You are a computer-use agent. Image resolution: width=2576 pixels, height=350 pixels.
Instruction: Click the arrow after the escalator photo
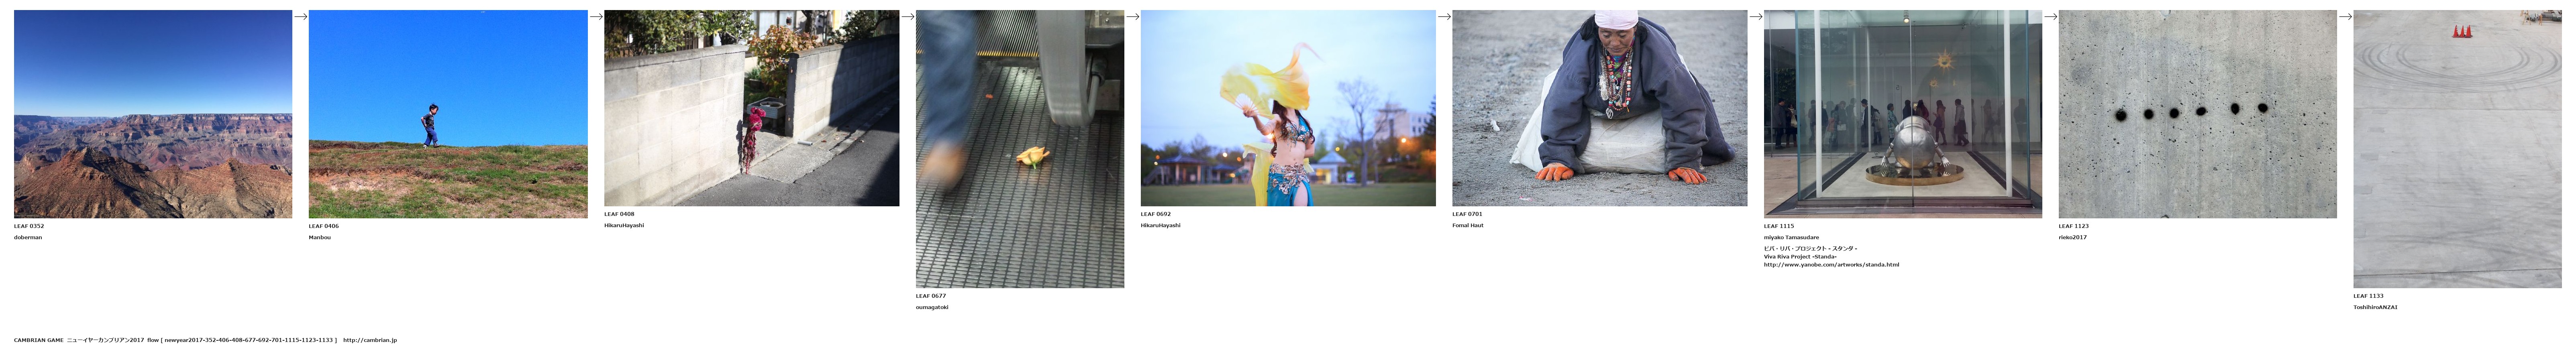click(1132, 16)
